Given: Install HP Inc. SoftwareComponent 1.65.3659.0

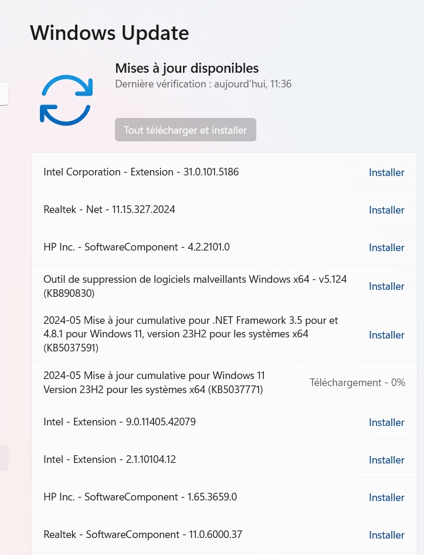Looking at the screenshot, I should (386, 498).
